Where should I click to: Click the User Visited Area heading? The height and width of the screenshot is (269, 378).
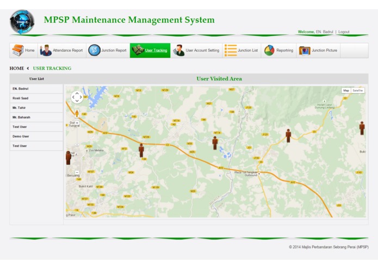[219, 78]
